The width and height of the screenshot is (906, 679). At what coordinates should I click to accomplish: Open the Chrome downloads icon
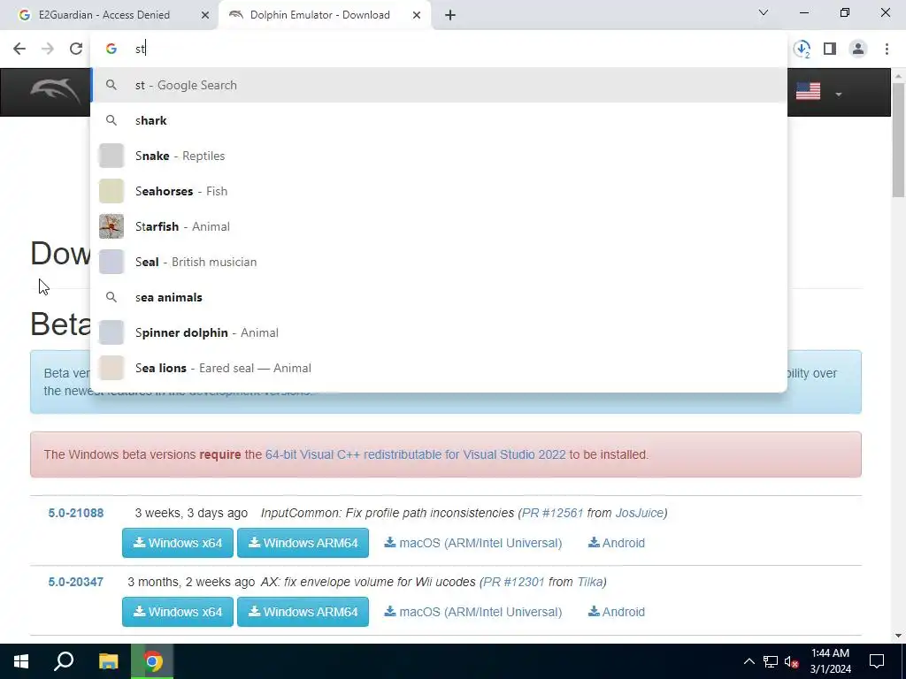pyautogui.click(x=802, y=50)
